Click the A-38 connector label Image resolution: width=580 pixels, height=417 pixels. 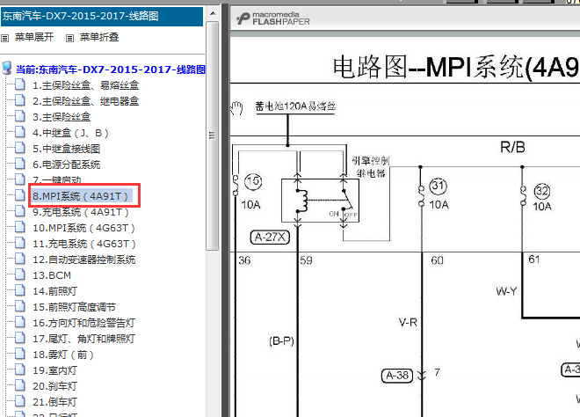(397, 376)
